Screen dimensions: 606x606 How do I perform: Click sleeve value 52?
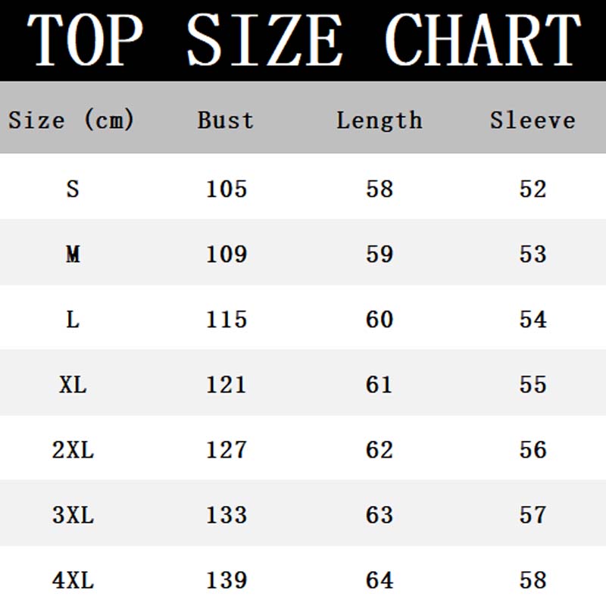coord(533,189)
